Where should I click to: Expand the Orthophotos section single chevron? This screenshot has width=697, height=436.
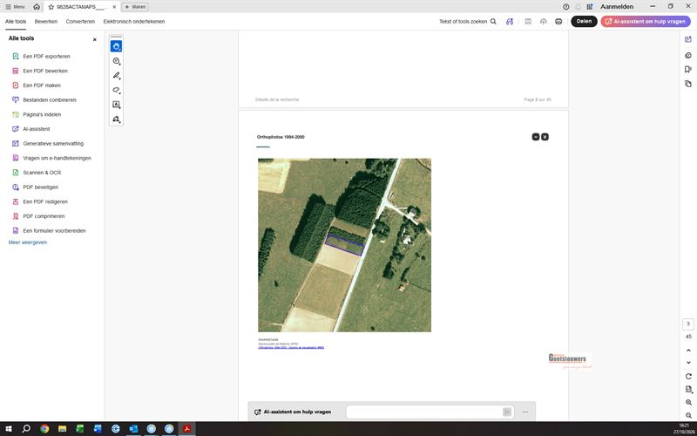tap(536, 137)
